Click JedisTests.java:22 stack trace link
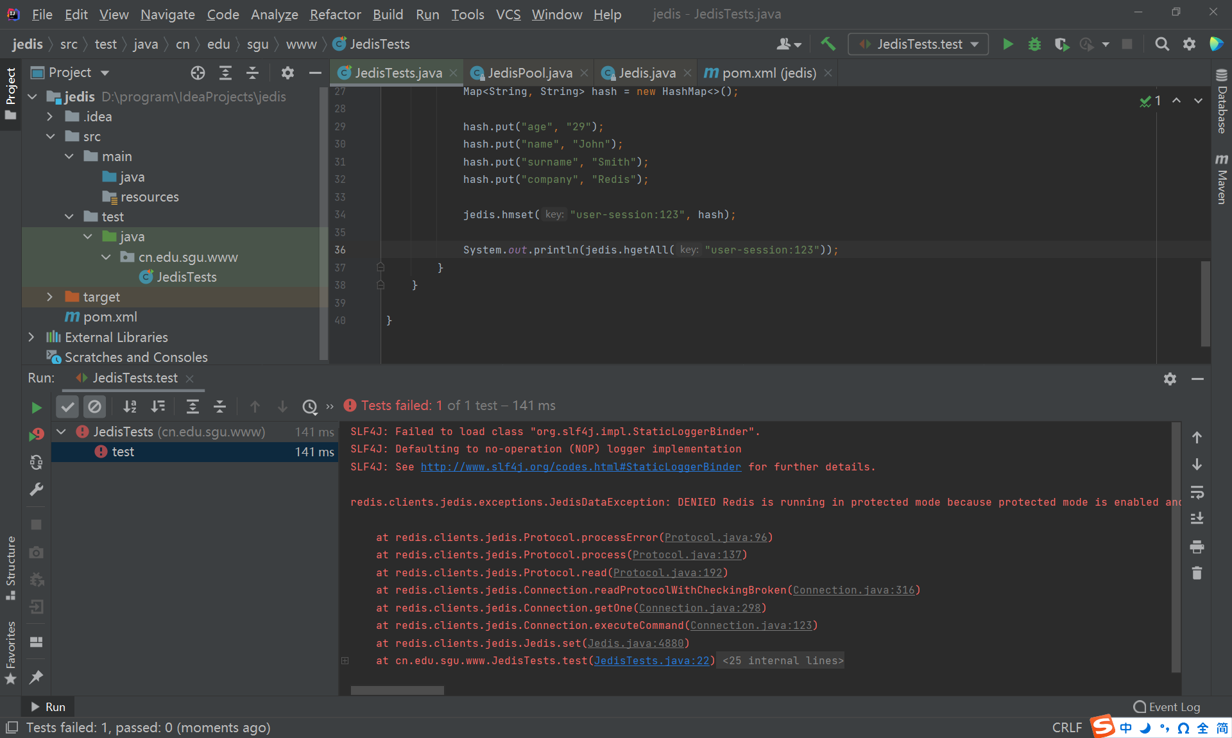Image resolution: width=1232 pixels, height=738 pixels. click(x=651, y=660)
